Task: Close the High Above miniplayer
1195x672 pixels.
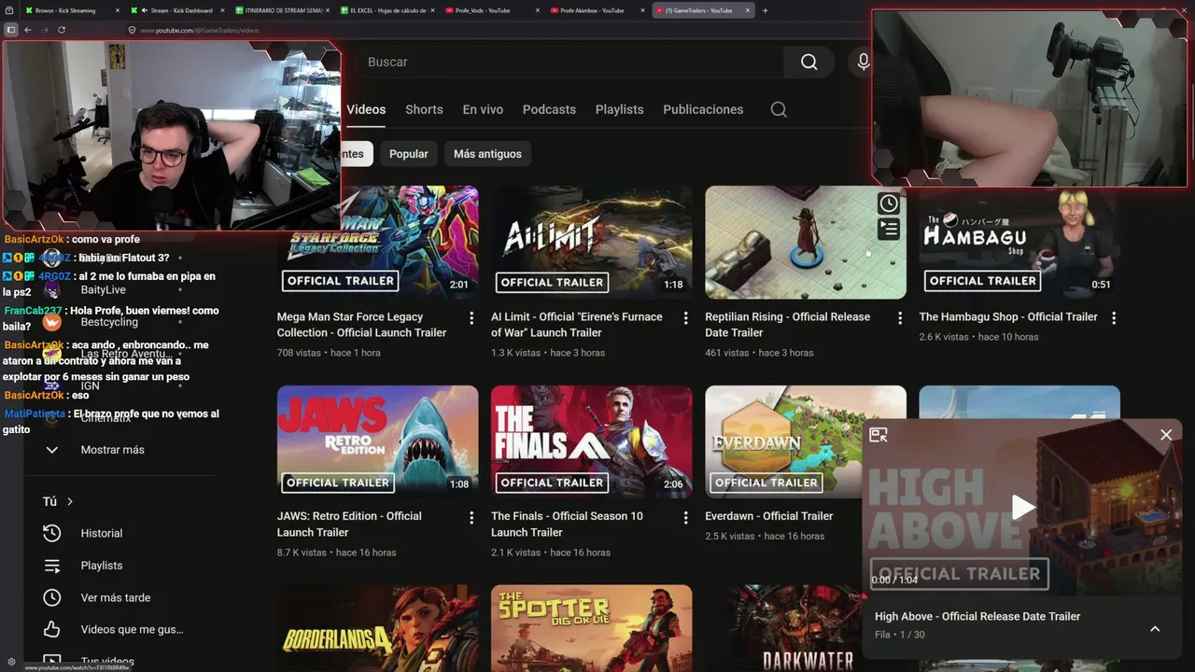Action: click(x=1166, y=435)
